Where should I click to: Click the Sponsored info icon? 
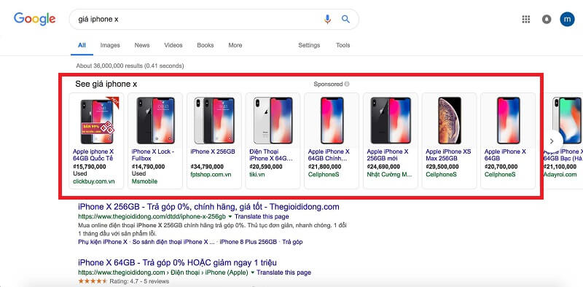(x=347, y=84)
